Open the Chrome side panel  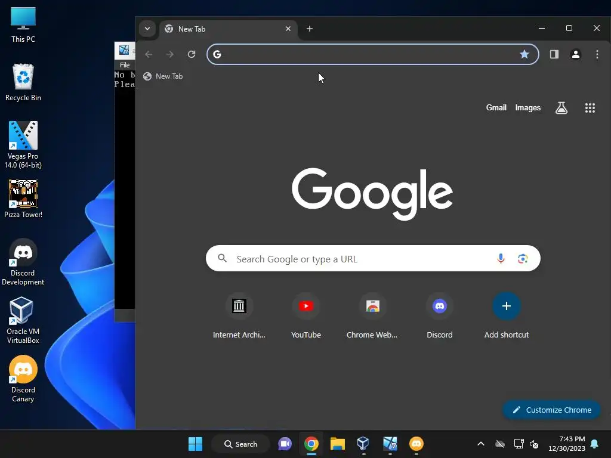tap(554, 54)
